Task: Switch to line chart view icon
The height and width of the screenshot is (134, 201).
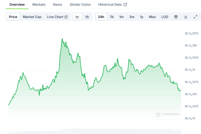Action: pos(77,17)
